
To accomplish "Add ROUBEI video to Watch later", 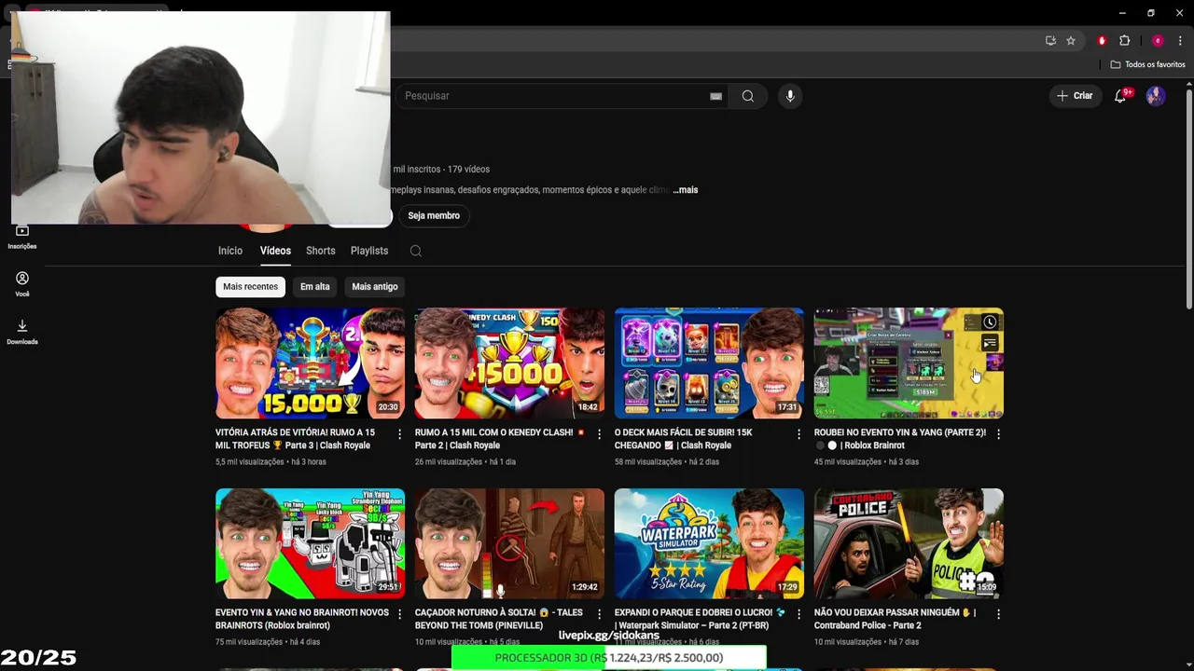I will pos(990,322).
